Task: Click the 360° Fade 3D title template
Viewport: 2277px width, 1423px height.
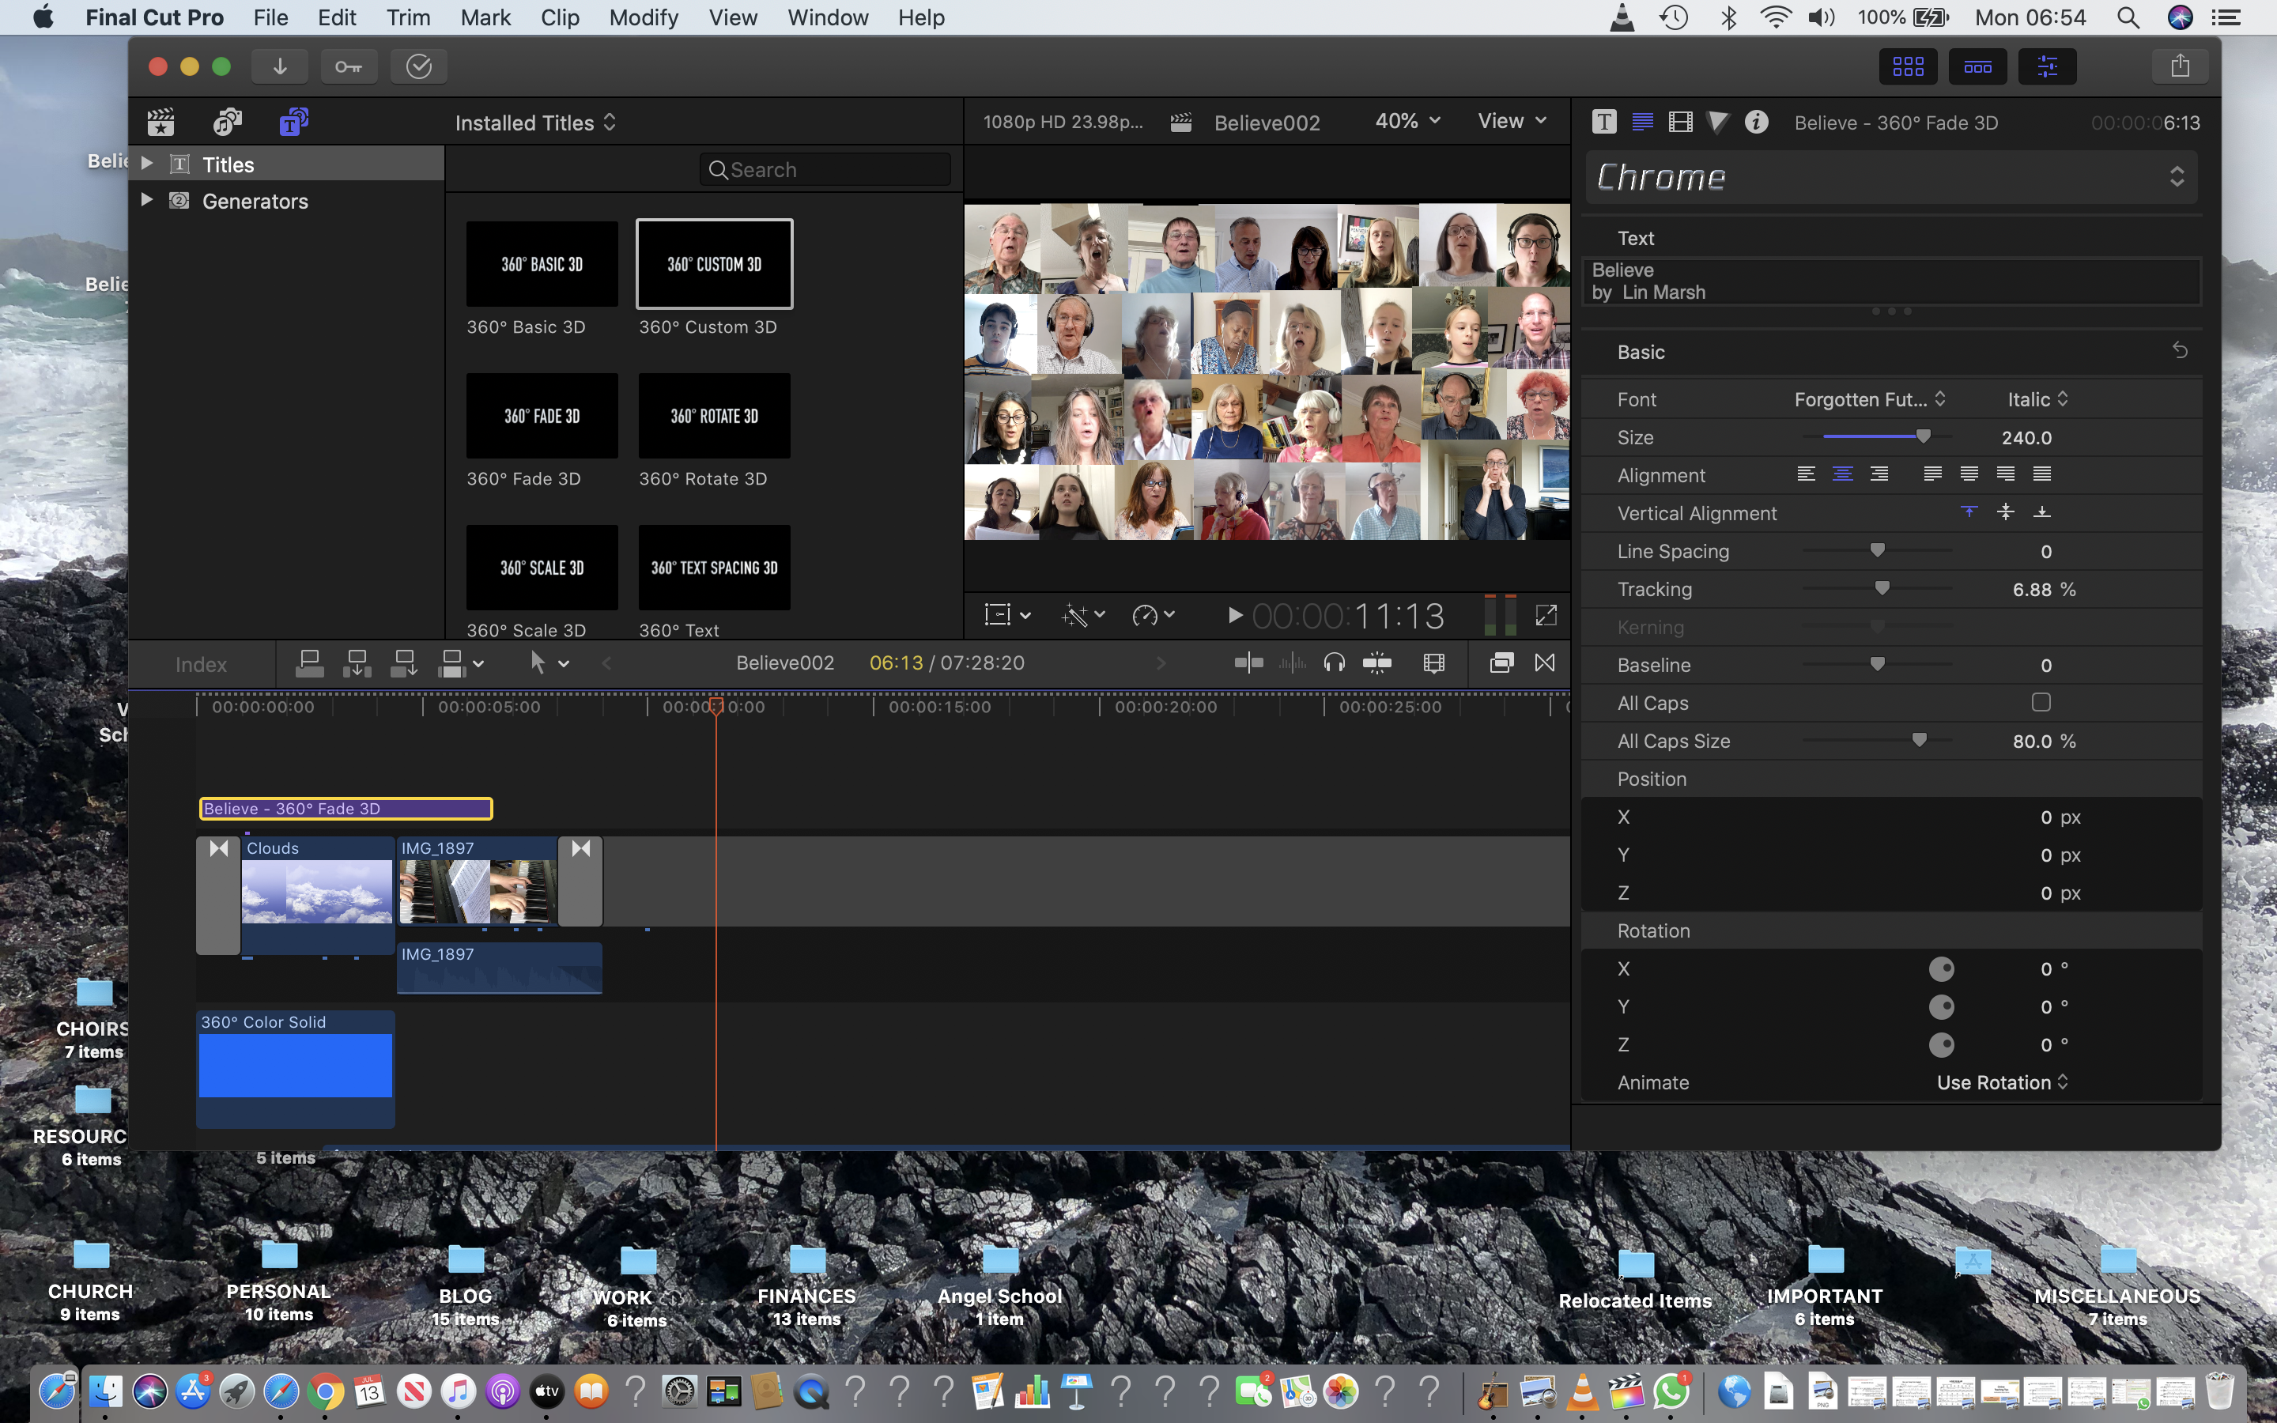Action: pos(542,417)
